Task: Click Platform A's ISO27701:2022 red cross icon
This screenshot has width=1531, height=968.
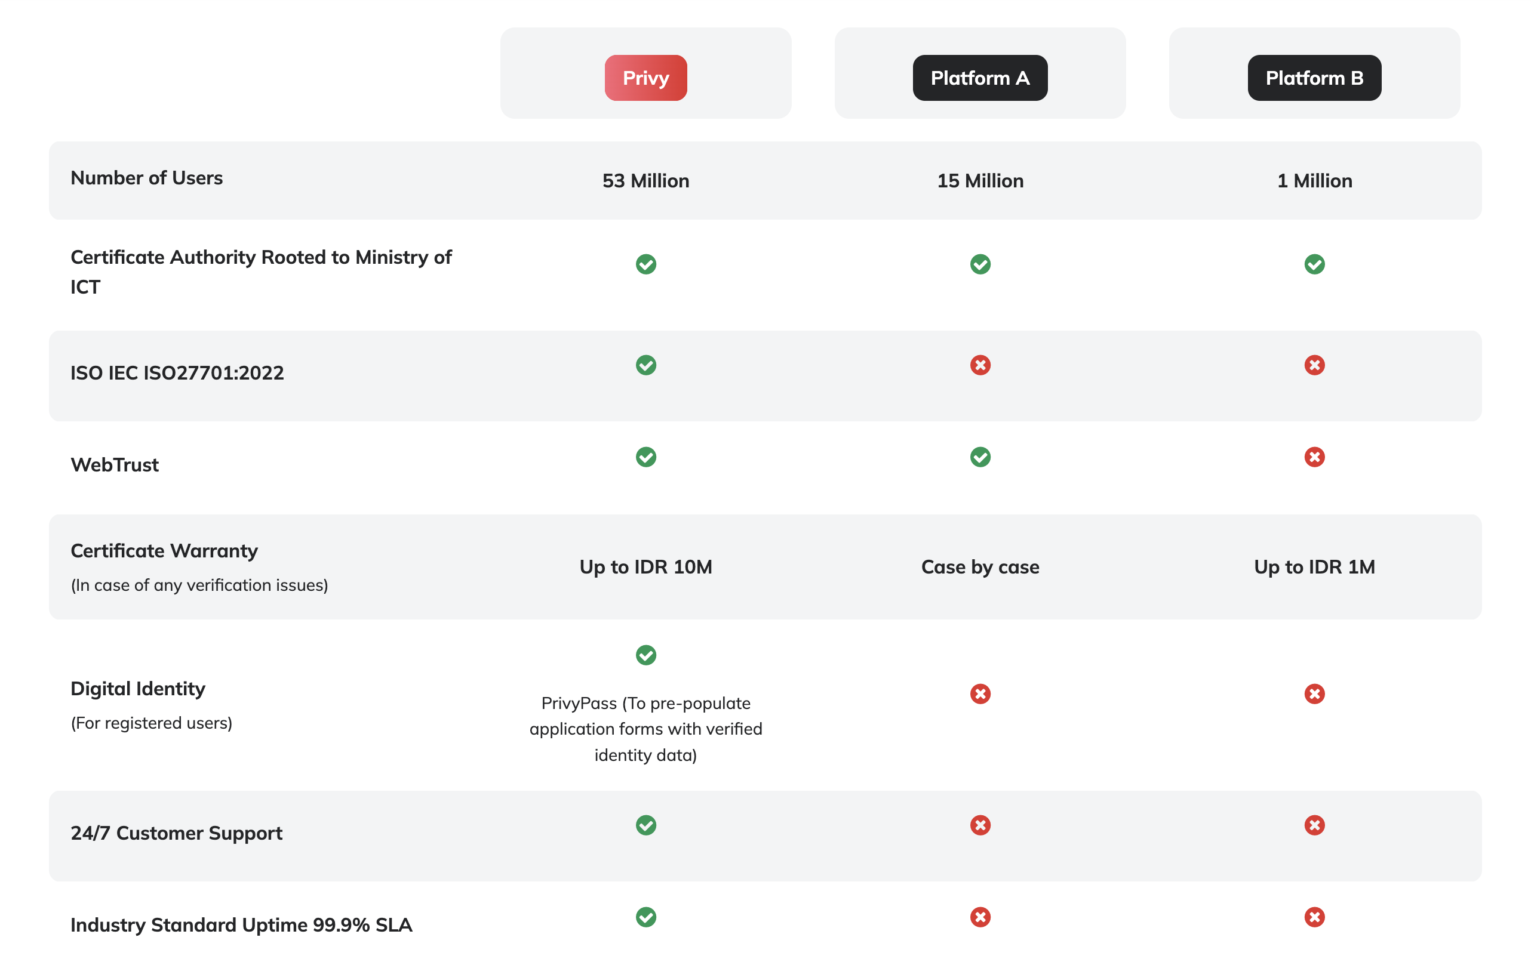Action: (980, 365)
